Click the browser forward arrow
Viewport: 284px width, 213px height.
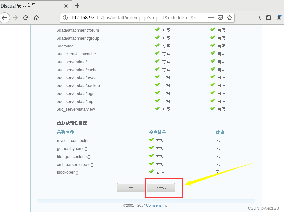point(15,18)
